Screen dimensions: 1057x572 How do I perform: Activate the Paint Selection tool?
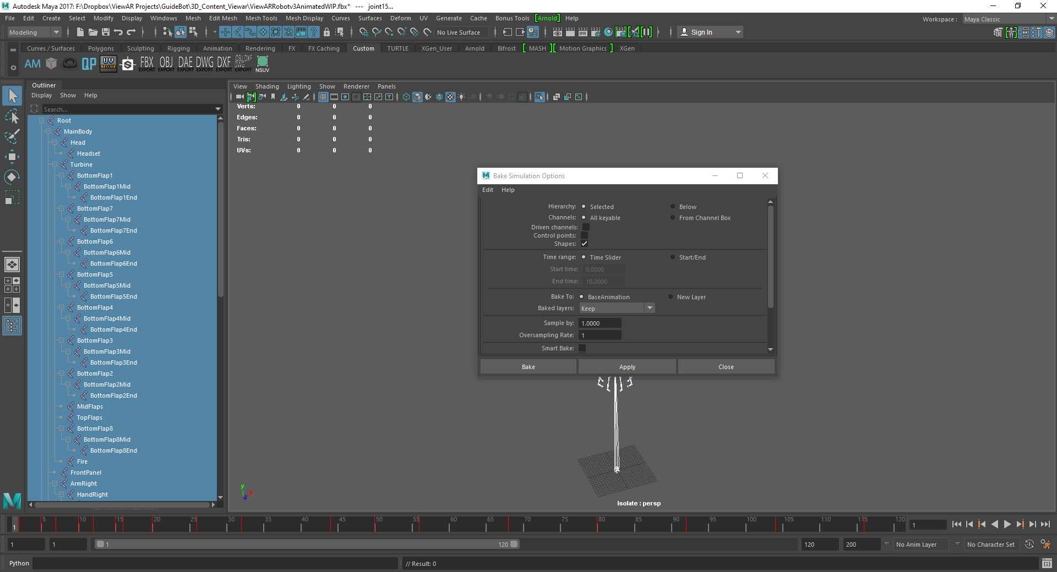[12, 136]
